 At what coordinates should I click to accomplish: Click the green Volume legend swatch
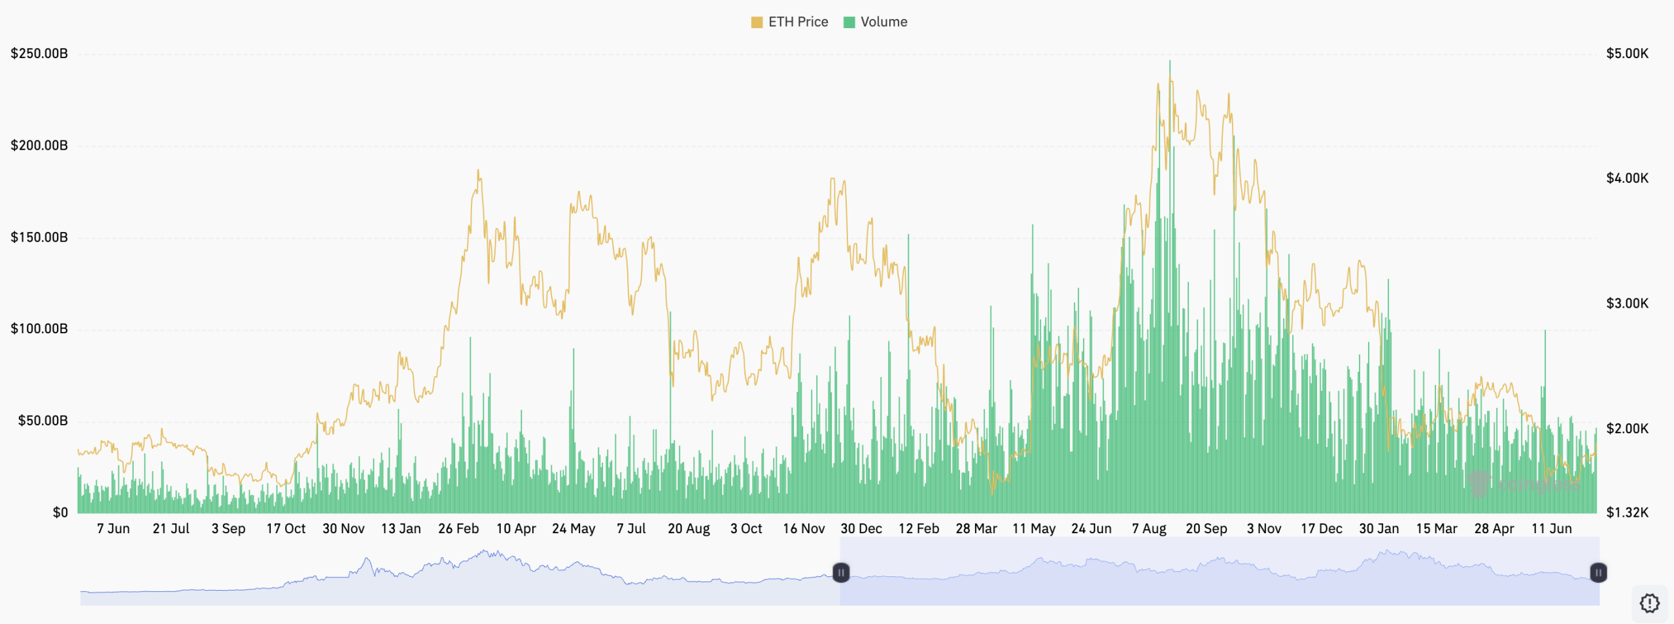(x=849, y=22)
